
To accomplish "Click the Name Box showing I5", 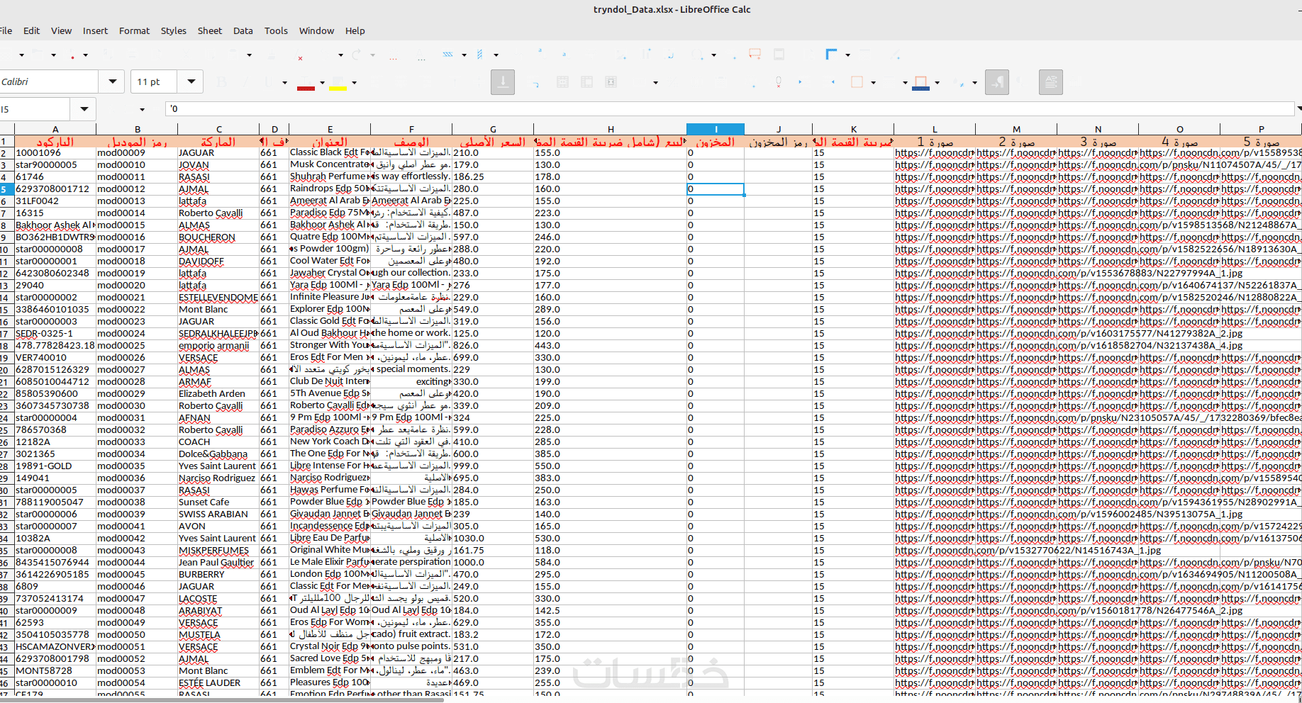I will pyautogui.click(x=35, y=109).
